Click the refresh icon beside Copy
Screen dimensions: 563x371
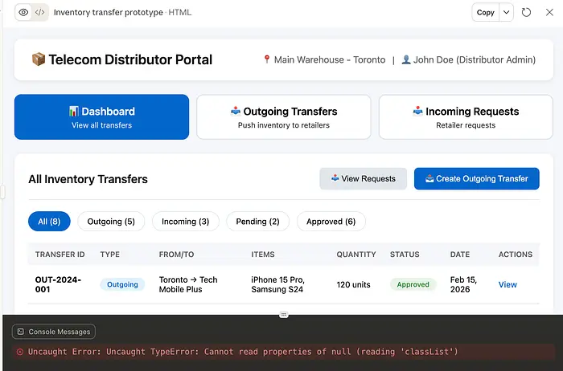tap(527, 12)
